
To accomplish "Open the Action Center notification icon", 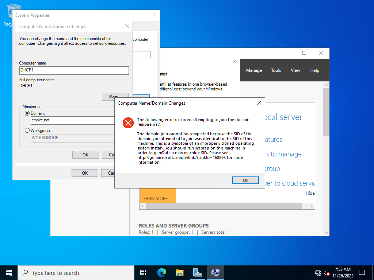I will (362, 272).
